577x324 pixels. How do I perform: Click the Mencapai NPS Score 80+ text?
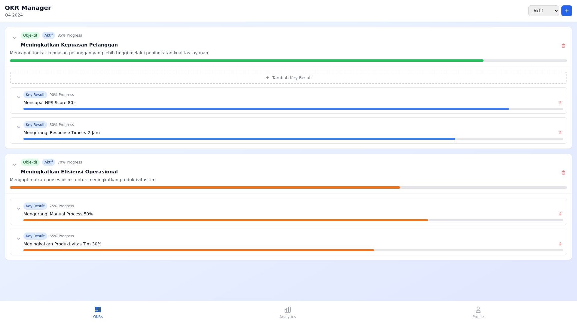[50, 103]
